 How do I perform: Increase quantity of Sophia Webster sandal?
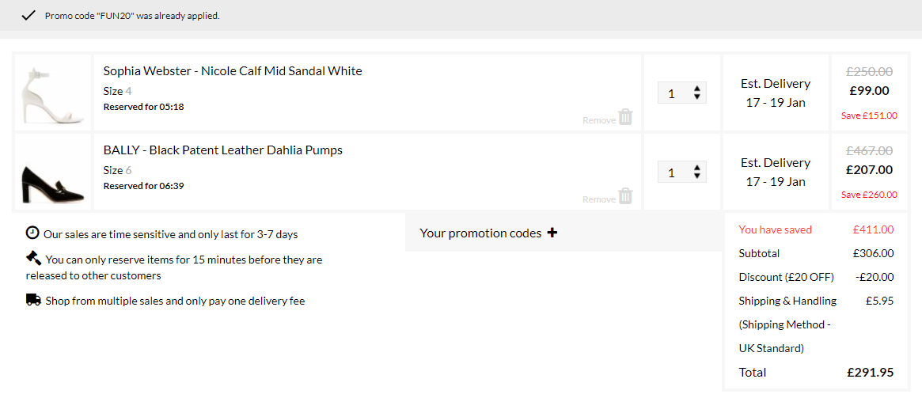pos(696,89)
